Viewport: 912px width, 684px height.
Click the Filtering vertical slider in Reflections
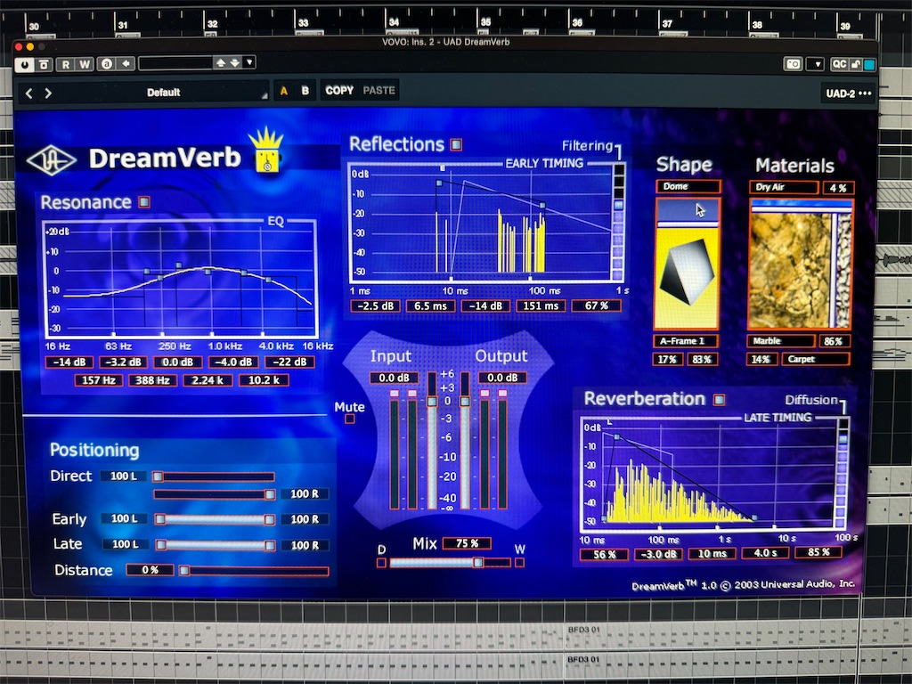(618, 222)
